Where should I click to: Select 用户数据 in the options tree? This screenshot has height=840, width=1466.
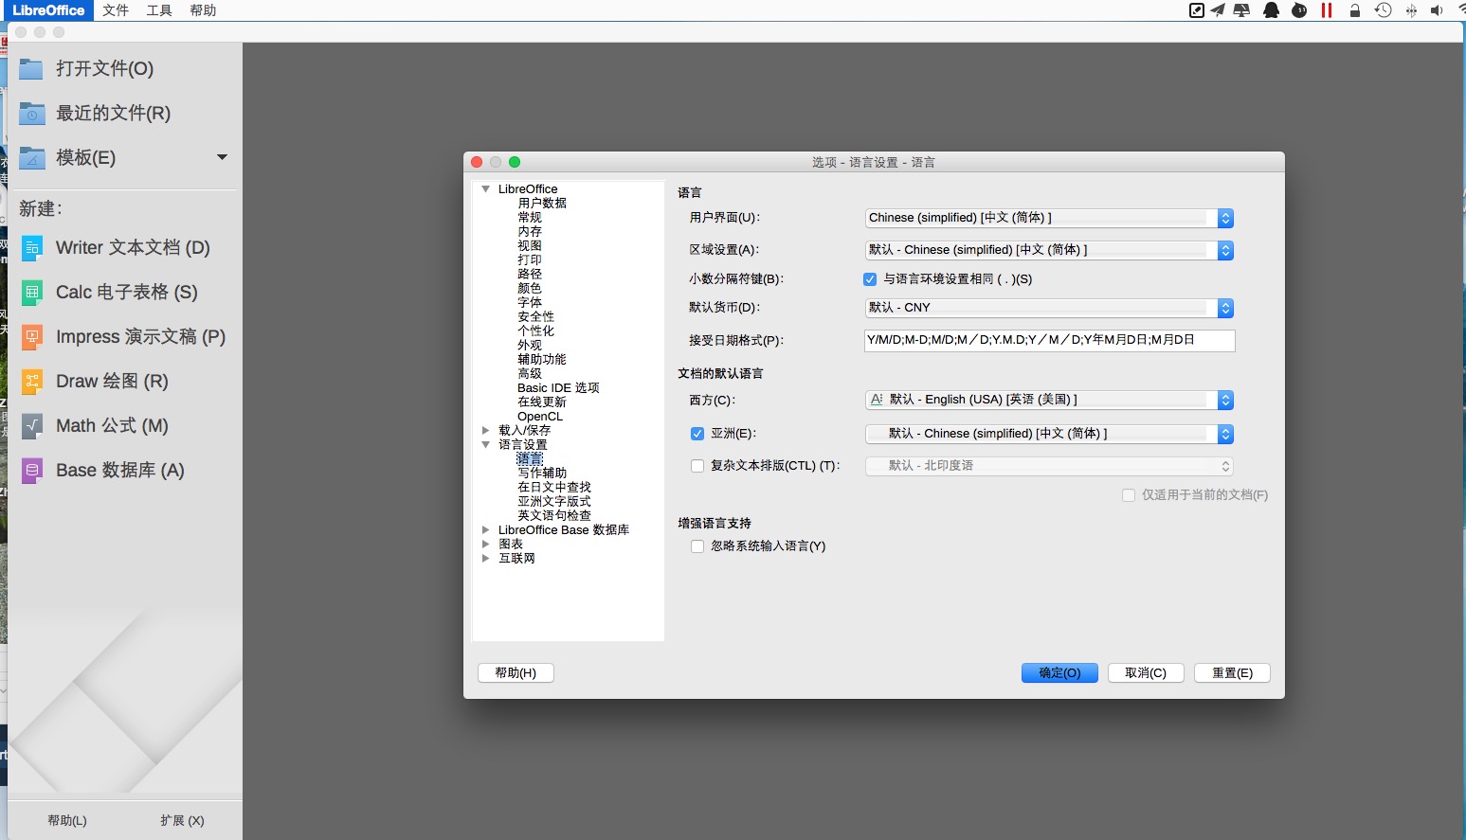[x=542, y=204]
